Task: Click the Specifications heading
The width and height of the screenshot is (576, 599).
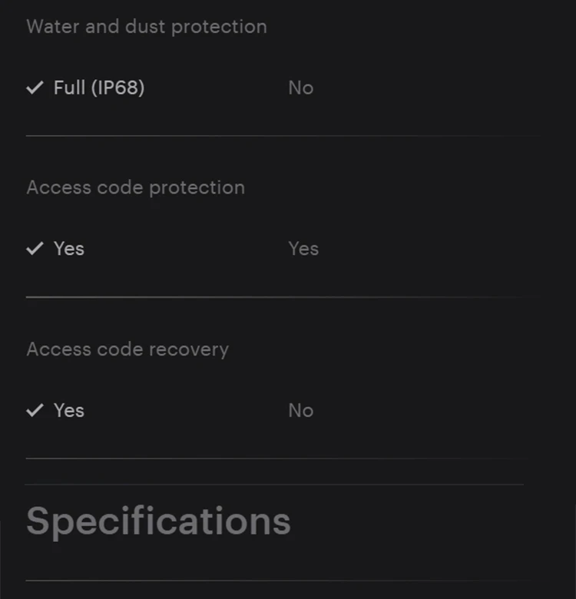Action: click(158, 521)
